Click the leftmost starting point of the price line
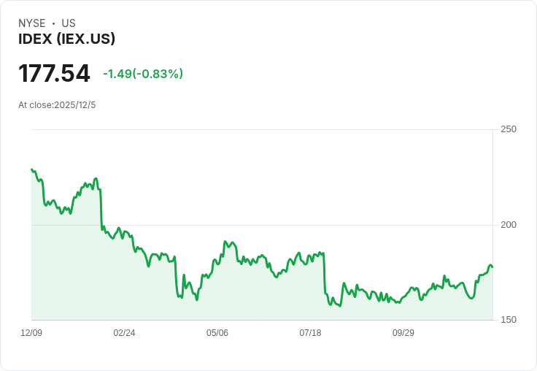 coord(32,169)
